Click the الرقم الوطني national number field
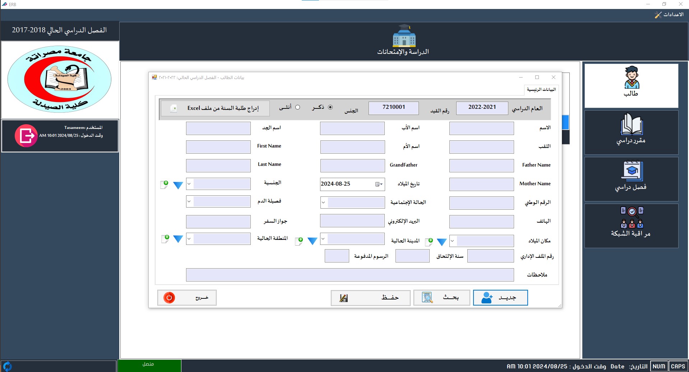 [481, 203]
